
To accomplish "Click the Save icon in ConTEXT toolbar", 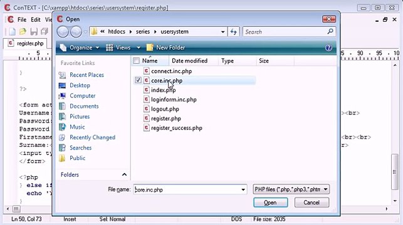I will coord(34,31).
